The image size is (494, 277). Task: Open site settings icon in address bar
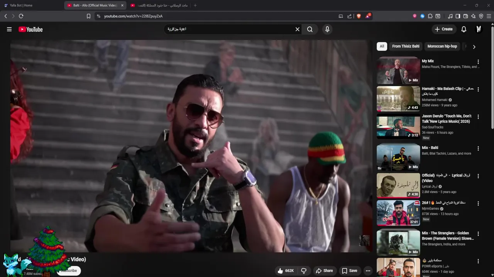click(98, 16)
